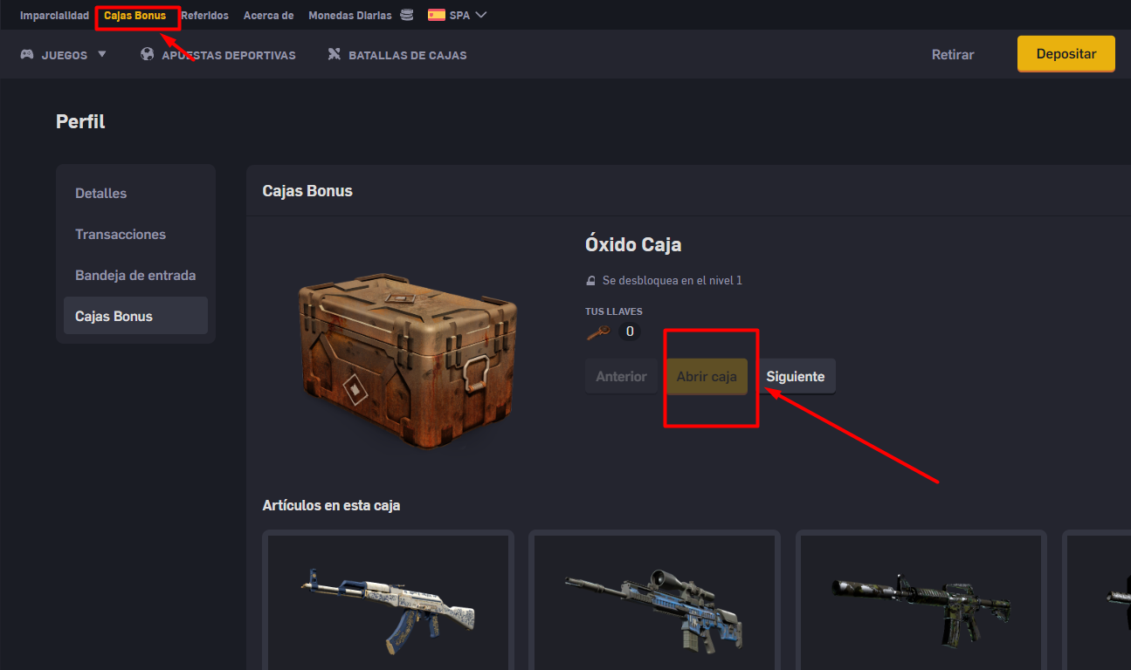This screenshot has width=1131, height=670.
Task: Click the Siguiente button
Action: [x=796, y=377]
